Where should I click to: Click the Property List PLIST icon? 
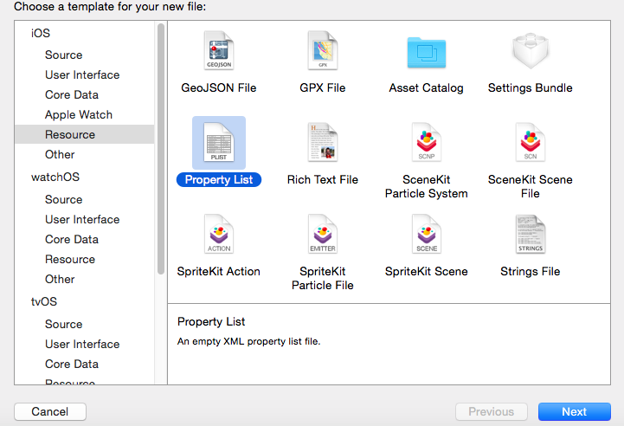point(219,144)
